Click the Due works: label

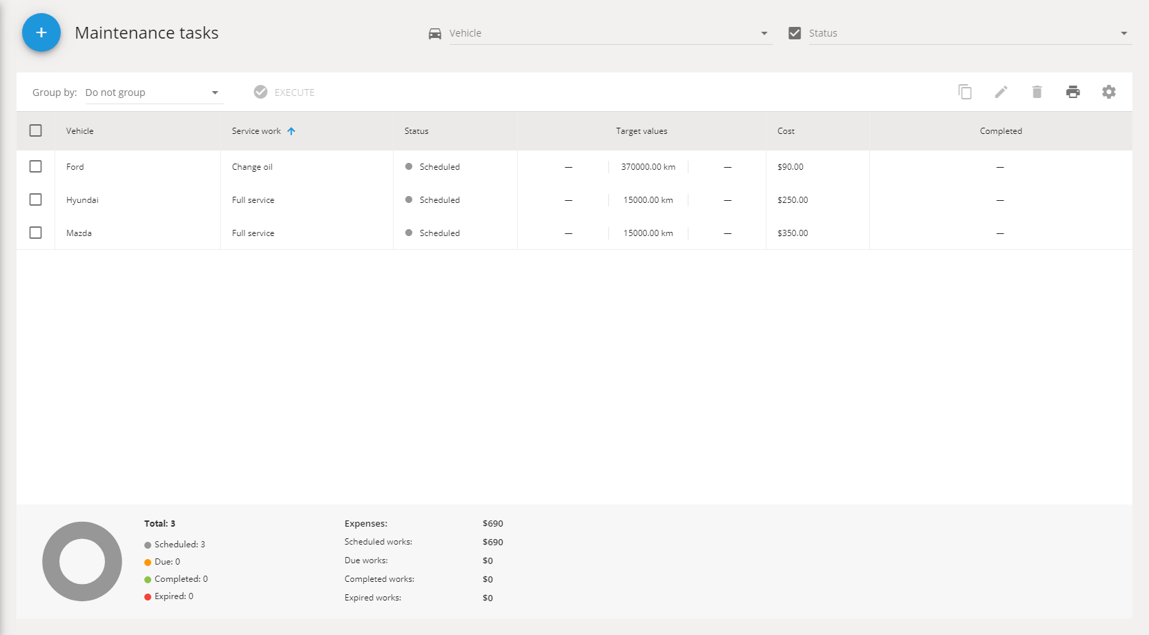[366, 560]
